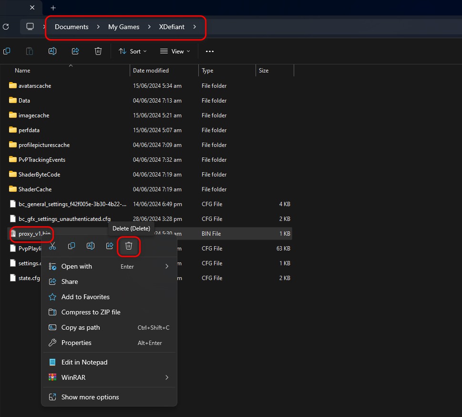This screenshot has height=417, width=462.
Task: Choose Edit in Notepad menu entry
Action: point(84,362)
